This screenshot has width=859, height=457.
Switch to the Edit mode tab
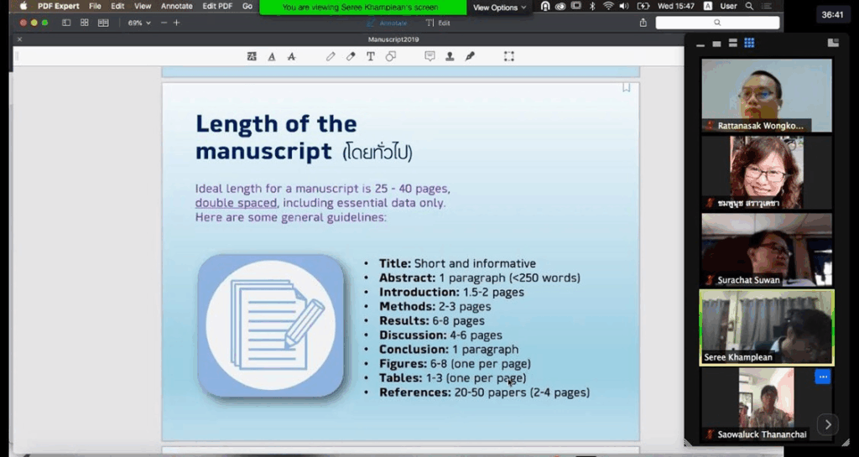(438, 23)
